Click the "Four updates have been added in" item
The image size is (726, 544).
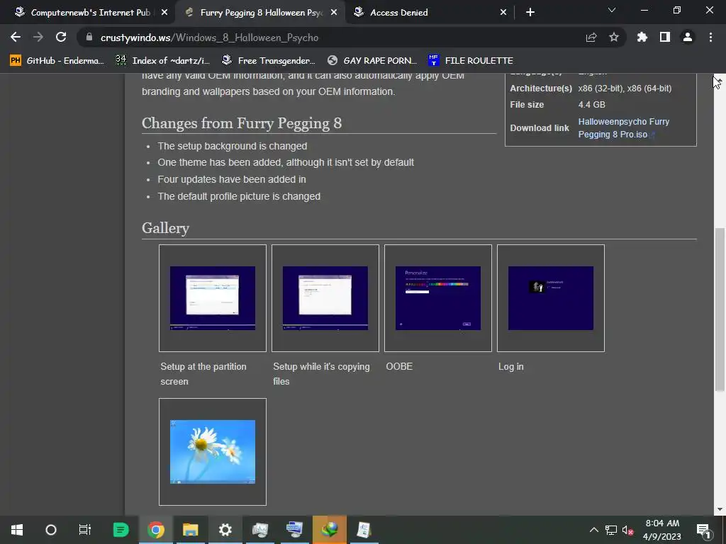point(232,179)
